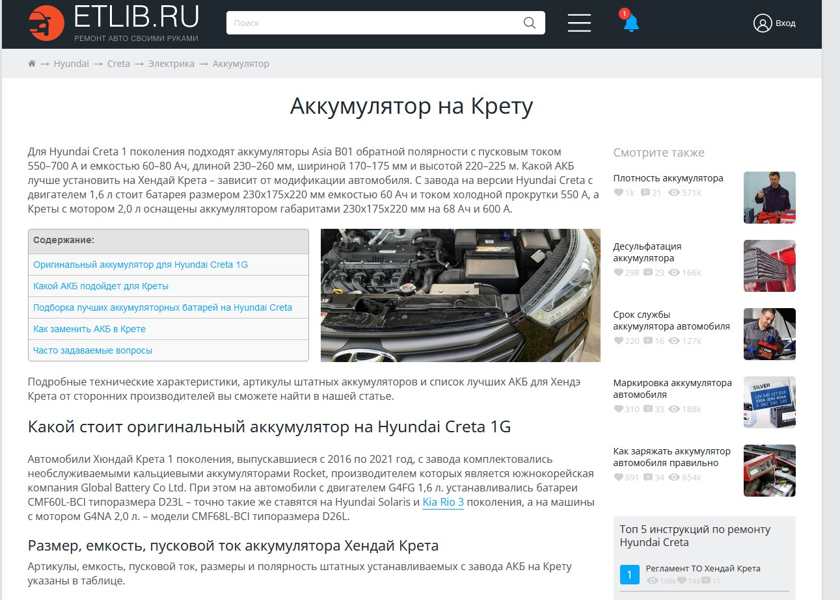Open Hyundai breadcrumb link
Screen dimensions: 840x600
[72, 64]
